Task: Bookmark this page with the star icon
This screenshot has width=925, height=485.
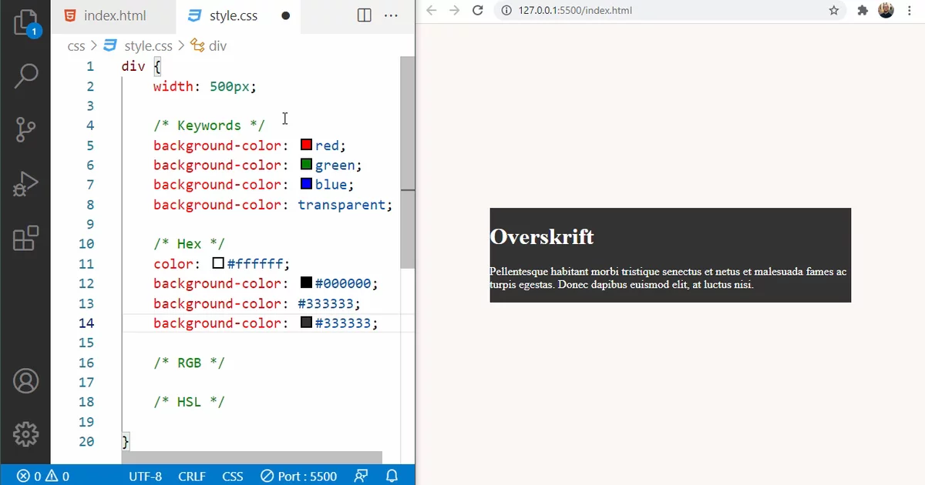Action: point(833,11)
